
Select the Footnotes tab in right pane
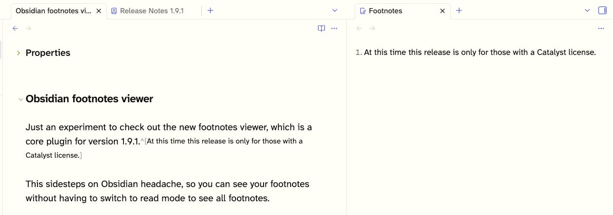403,10
